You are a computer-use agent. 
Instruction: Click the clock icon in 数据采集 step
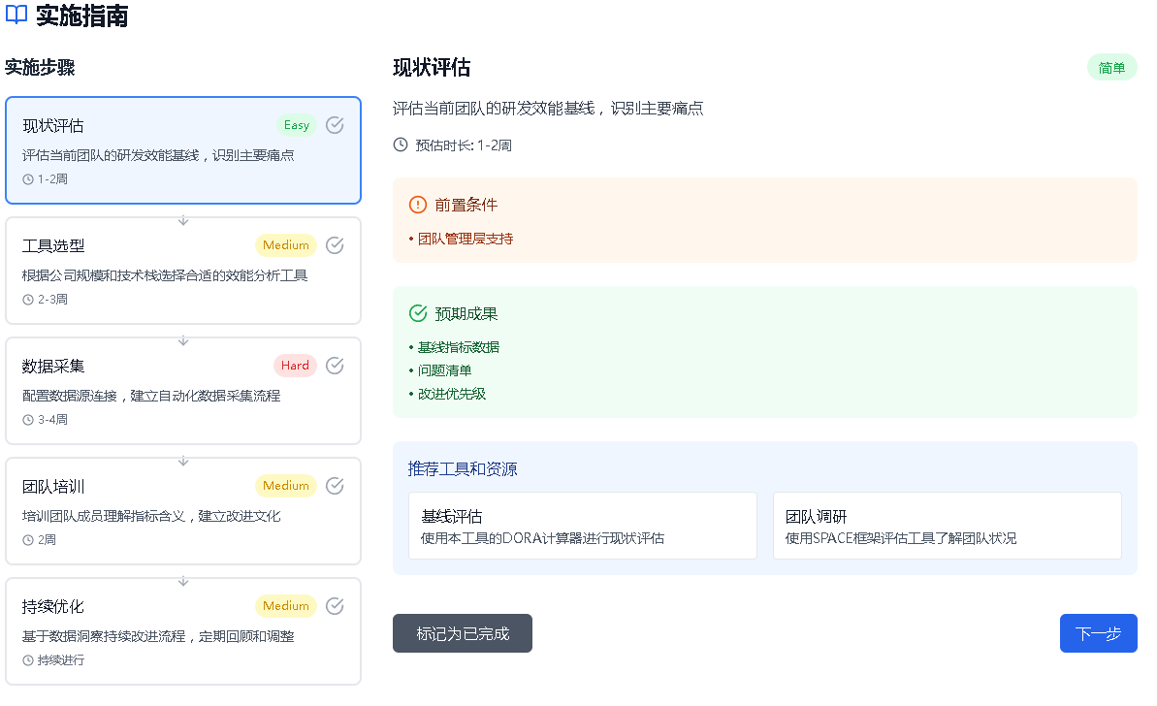click(x=28, y=420)
